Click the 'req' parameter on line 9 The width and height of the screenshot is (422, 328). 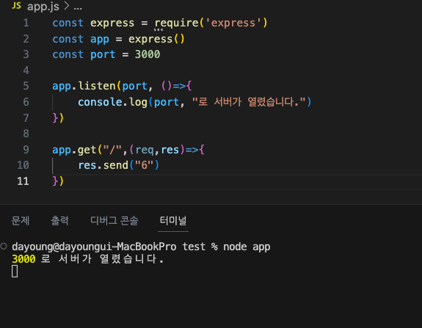click(145, 150)
